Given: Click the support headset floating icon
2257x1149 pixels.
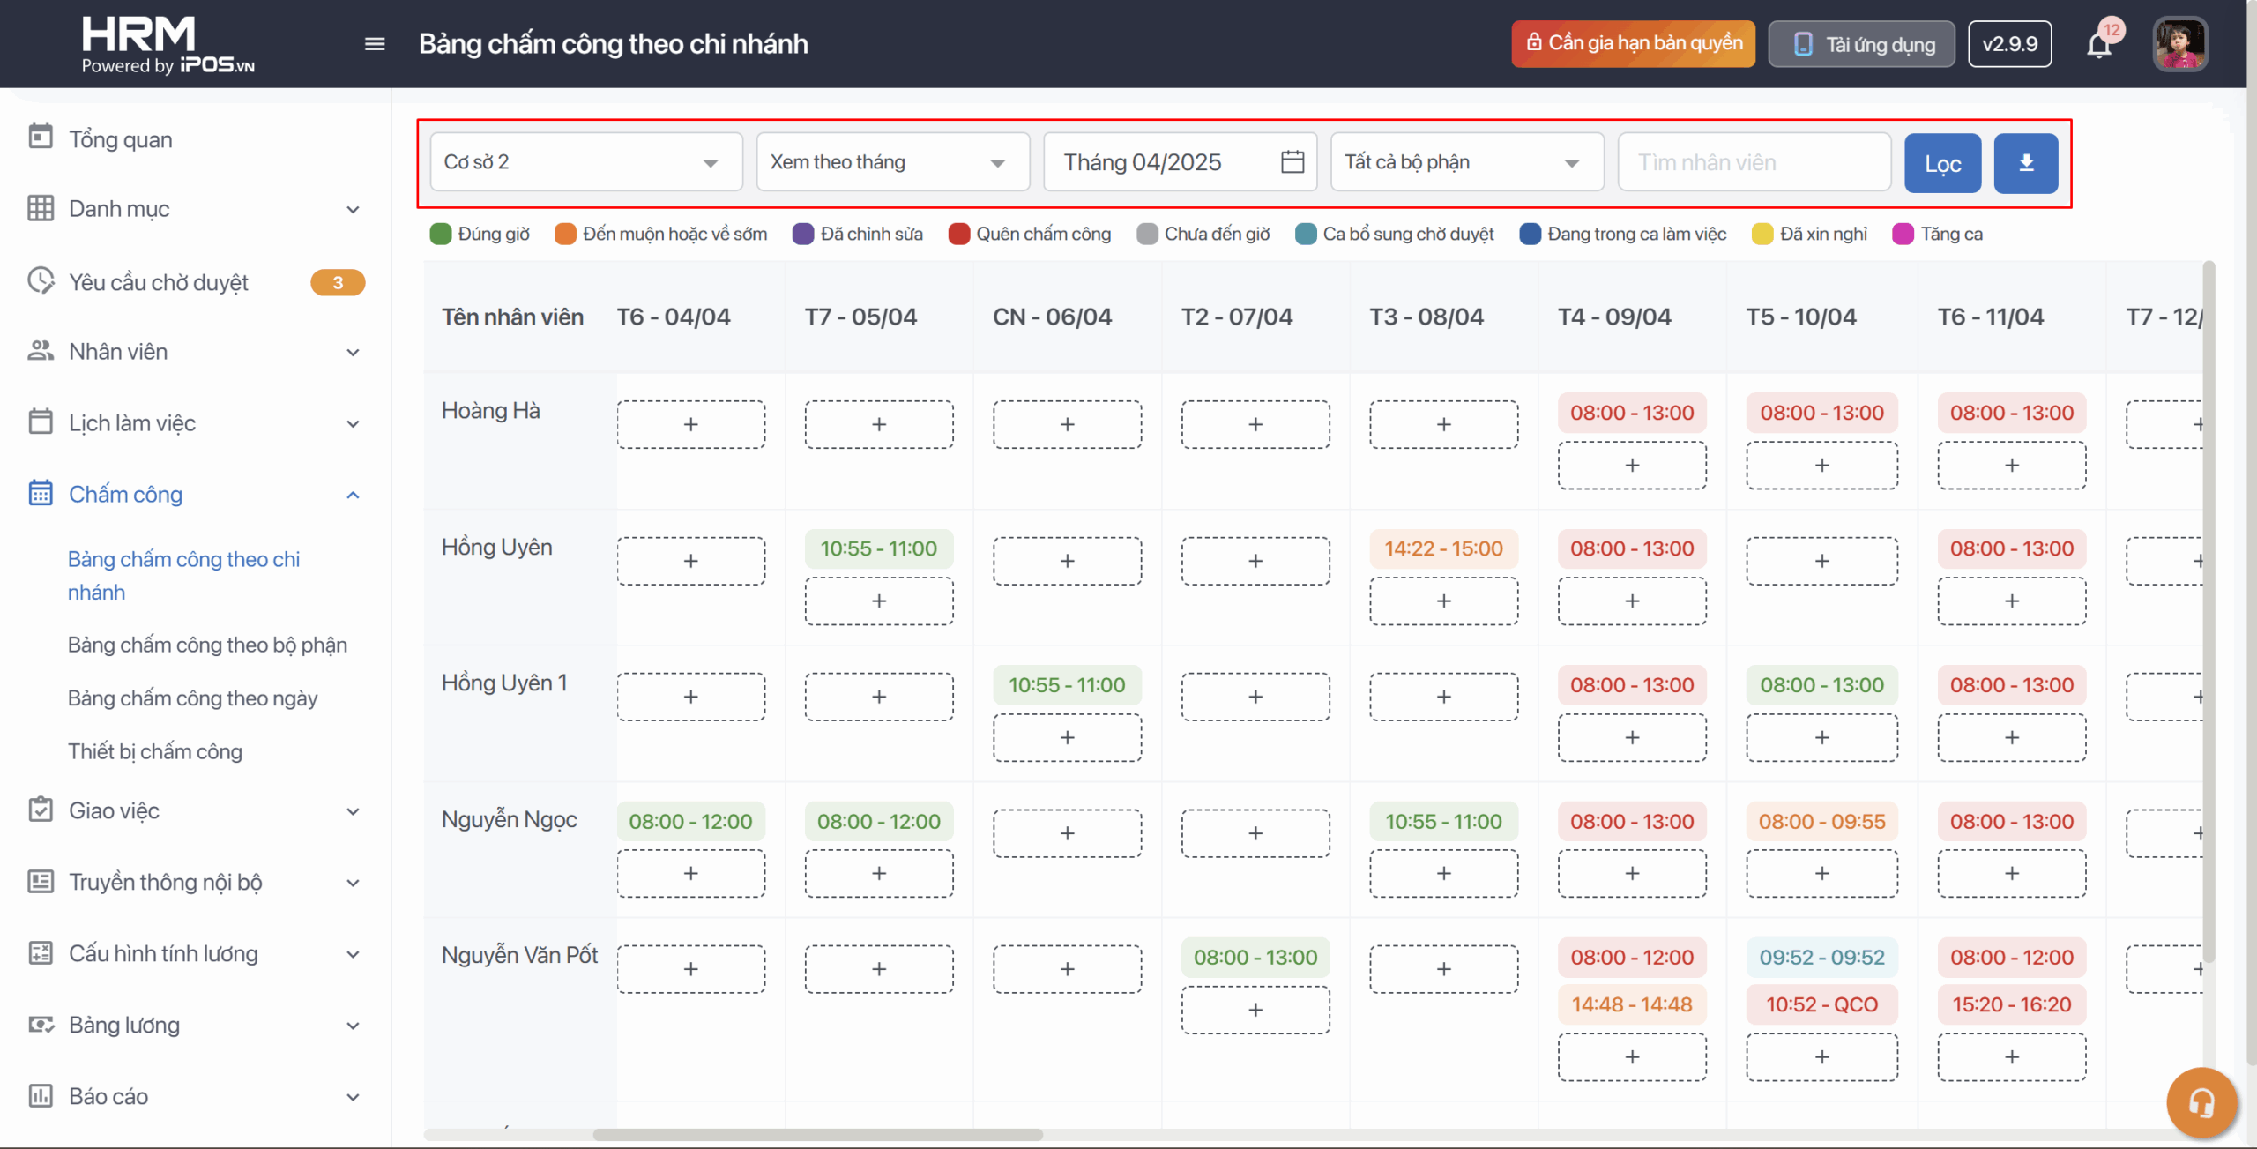Looking at the screenshot, I should coord(2201,1102).
